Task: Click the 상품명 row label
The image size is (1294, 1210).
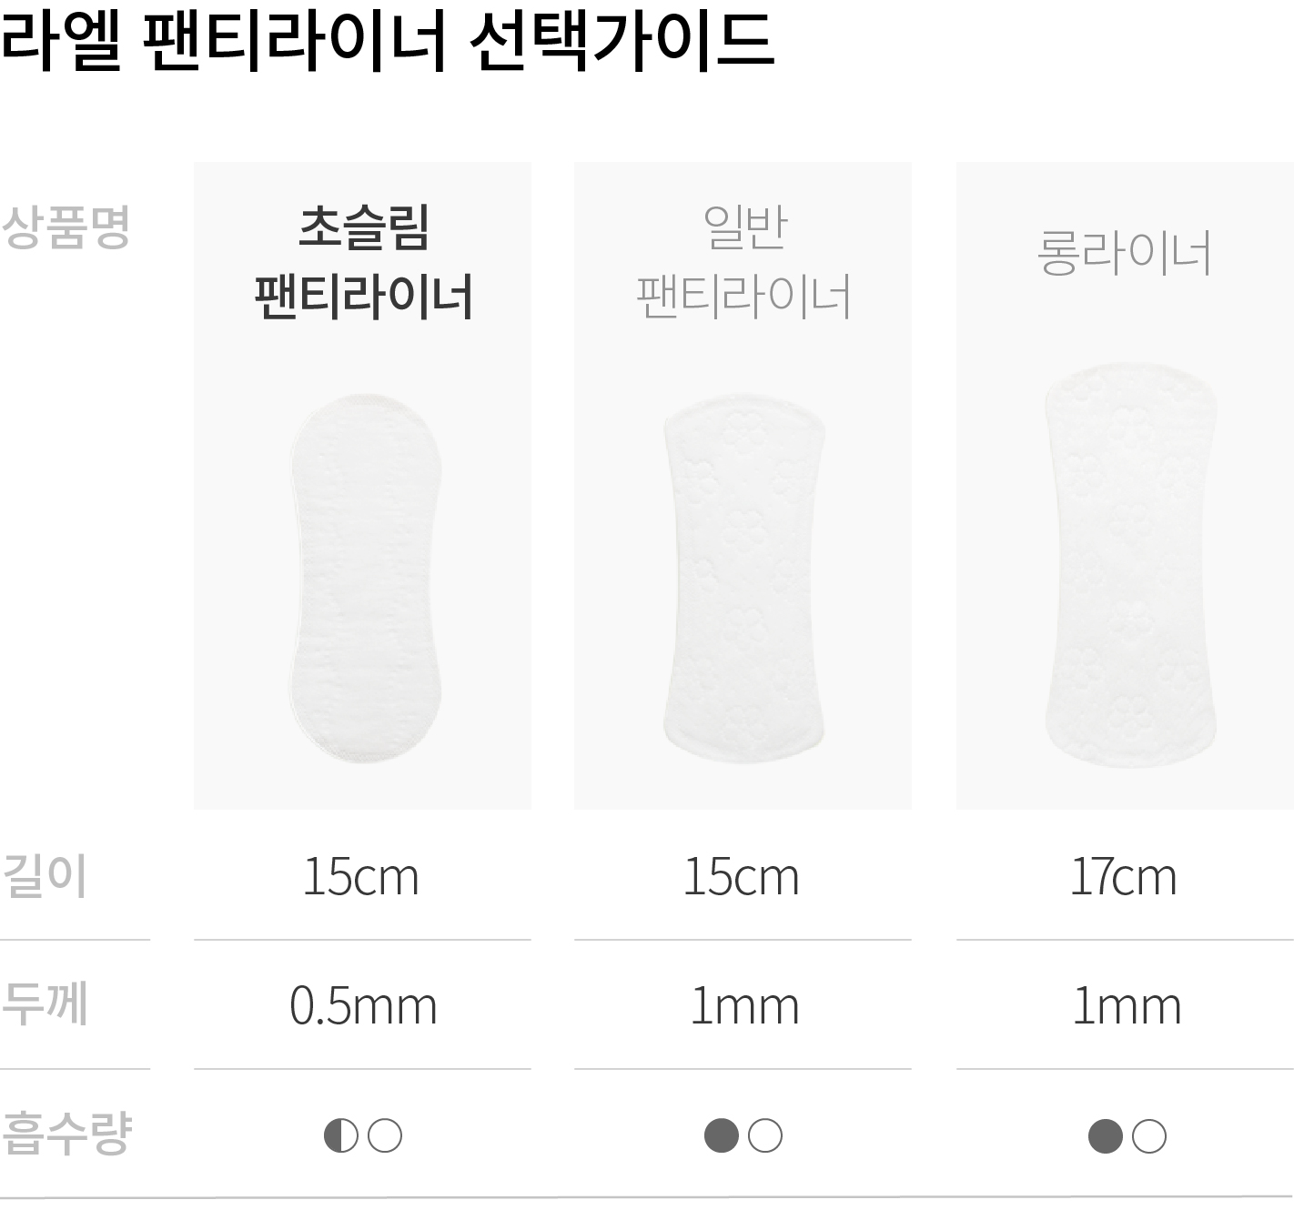Action: pyautogui.click(x=66, y=227)
